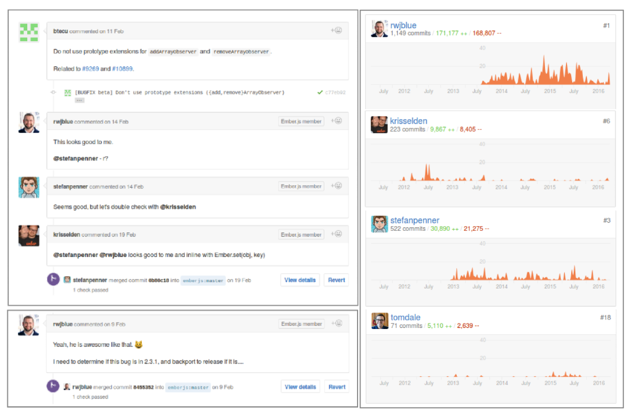630x415 pixels.
Task: Click the purple merge icon for commit 6b80c18
Action: click(x=53, y=279)
